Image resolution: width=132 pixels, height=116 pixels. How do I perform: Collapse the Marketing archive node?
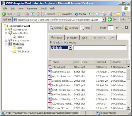6,44
